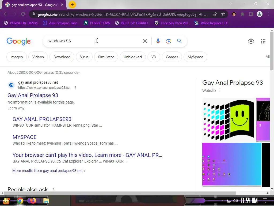Open the Extensions puzzle icon
Viewport: 274px width, 206px height.
(242, 14)
